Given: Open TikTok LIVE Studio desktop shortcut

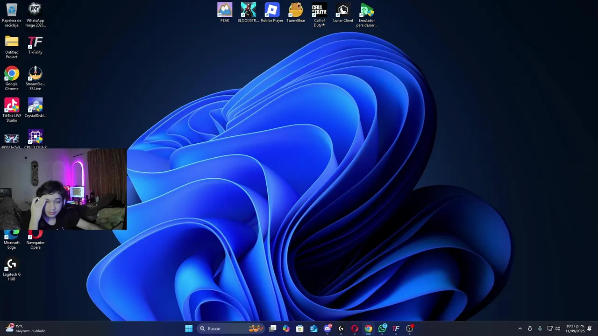Looking at the screenshot, I should tap(12, 110).
